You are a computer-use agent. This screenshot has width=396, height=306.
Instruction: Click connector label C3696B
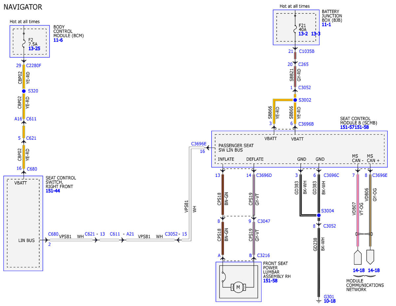[x=306, y=124]
